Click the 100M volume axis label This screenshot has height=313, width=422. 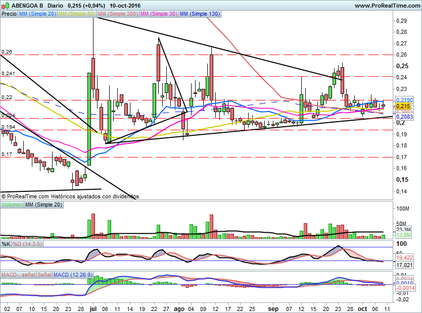click(403, 208)
